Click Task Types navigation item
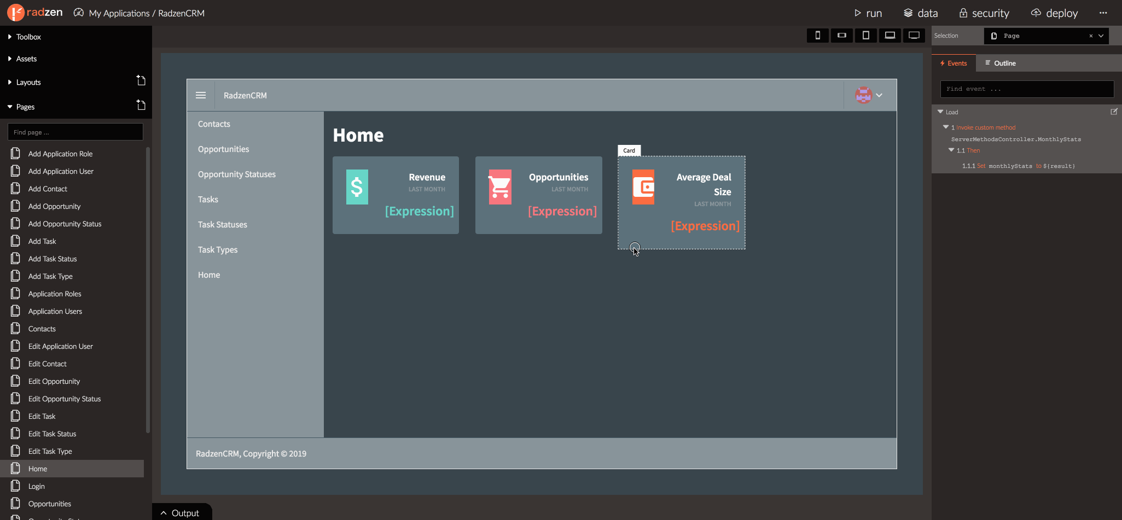 click(218, 250)
